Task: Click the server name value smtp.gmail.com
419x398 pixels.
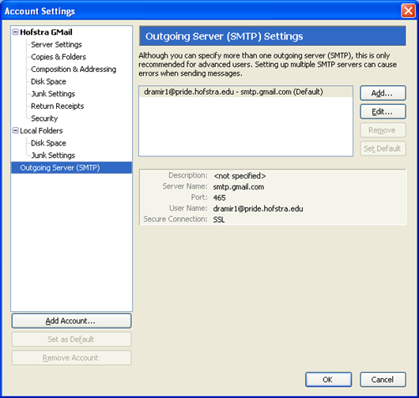Action: tap(239, 187)
